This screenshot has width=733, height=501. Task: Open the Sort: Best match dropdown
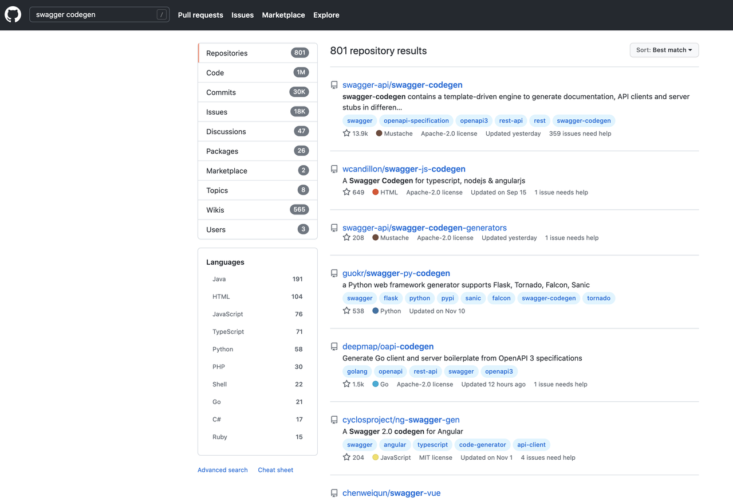coord(664,50)
